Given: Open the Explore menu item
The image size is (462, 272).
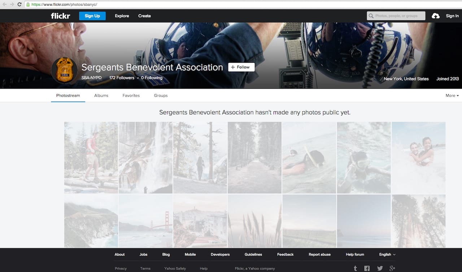Looking at the screenshot, I should point(122,16).
